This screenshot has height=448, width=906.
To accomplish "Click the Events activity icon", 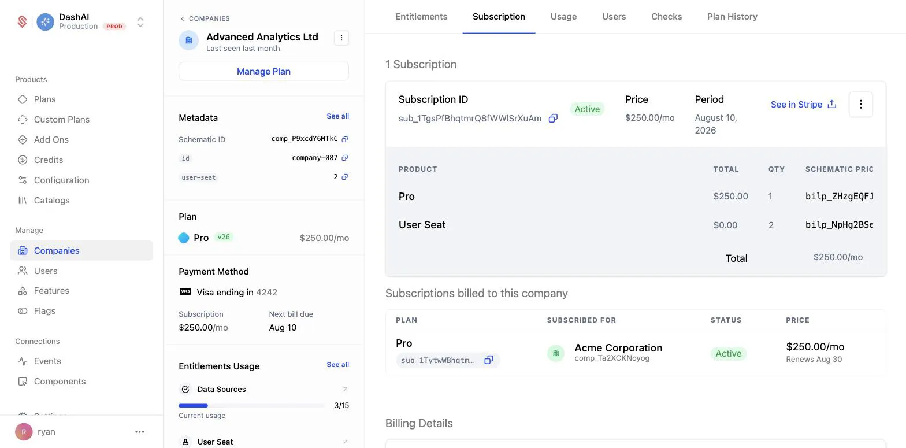I will point(23,361).
